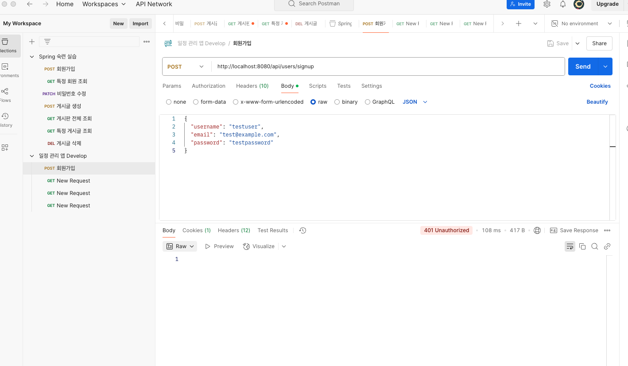Click the Share button
The width and height of the screenshot is (628, 366).
599,43
